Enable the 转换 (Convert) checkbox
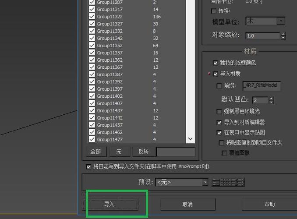This screenshot has width=297, height=219. (x=214, y=11)
